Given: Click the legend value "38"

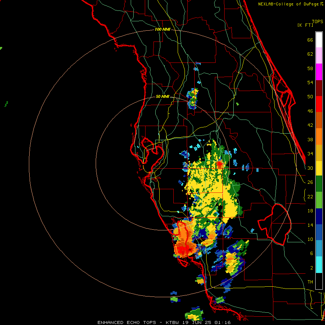Looking at the screenshot, I should tap(310, 140).
